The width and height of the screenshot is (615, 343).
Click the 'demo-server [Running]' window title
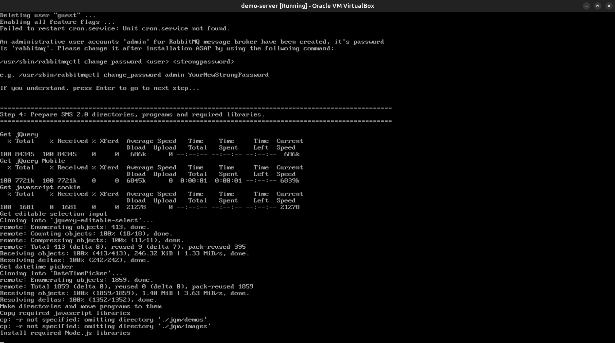coord(307,6)
